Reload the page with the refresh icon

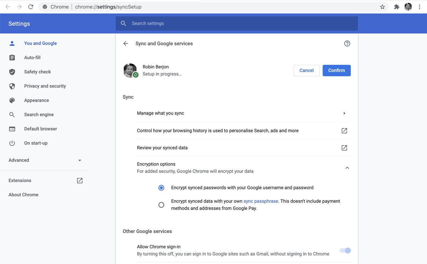click(x=31, y=7)
